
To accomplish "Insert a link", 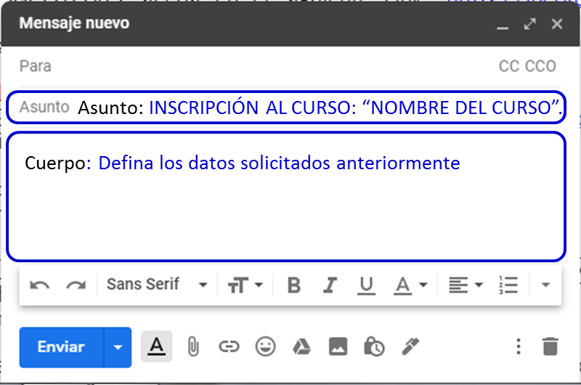I will pyautogui.click(x=229, y=346).
